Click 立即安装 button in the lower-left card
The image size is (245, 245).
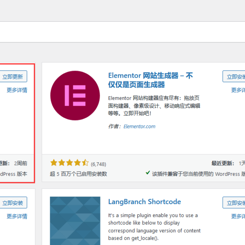coord(13,203)
